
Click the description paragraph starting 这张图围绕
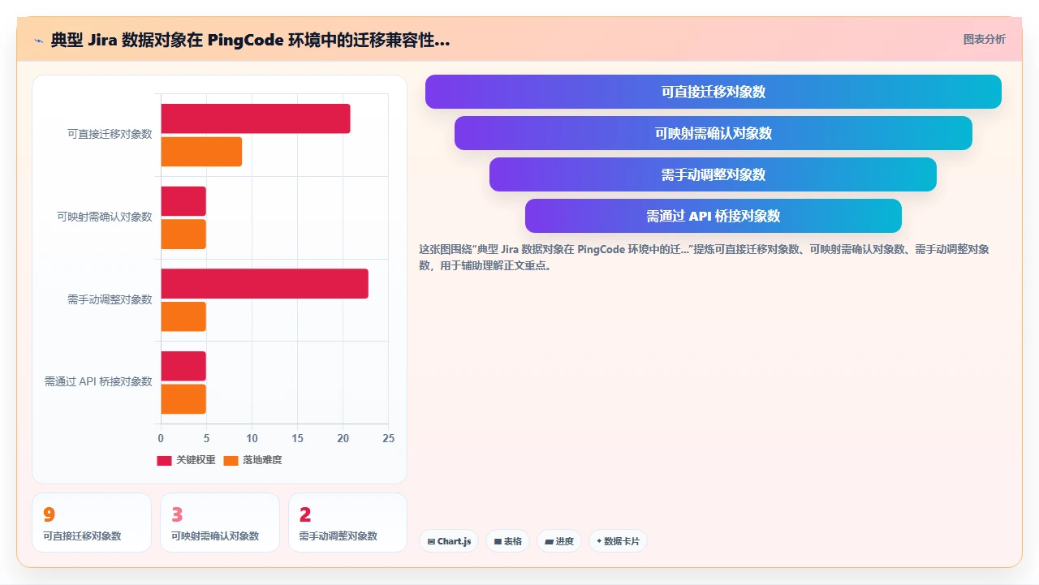[704, 257]
